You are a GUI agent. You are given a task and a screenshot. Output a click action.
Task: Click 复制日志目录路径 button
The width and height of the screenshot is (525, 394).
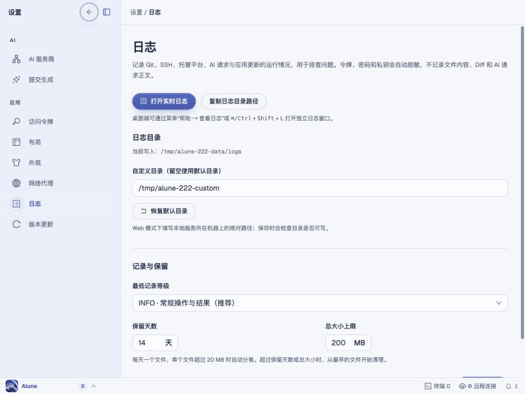tap(234, 101)
